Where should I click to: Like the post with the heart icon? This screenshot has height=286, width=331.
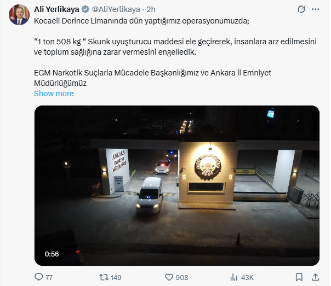[169, 277]
